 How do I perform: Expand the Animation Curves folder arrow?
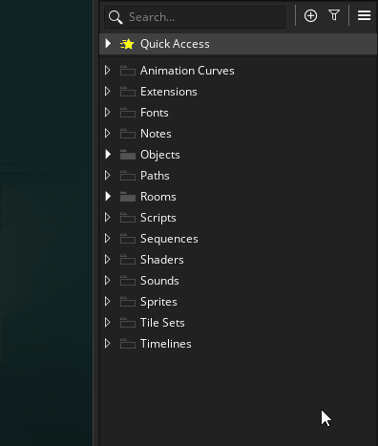coord(108,71)
